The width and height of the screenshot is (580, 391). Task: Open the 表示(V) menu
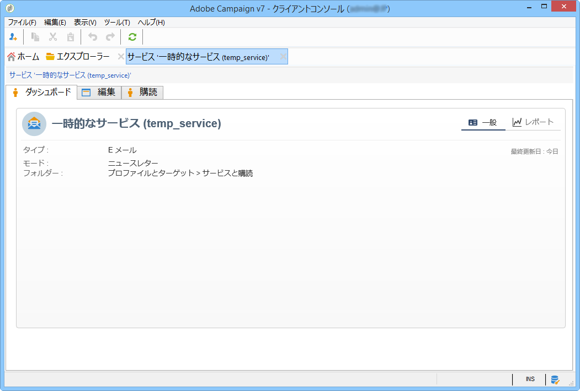(x=85, y=23)
